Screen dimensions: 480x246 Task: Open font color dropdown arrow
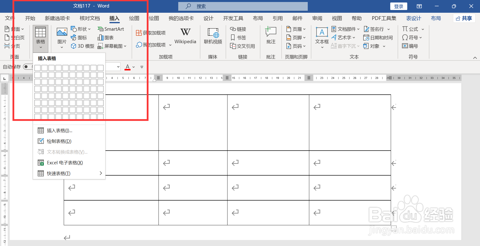134,67
